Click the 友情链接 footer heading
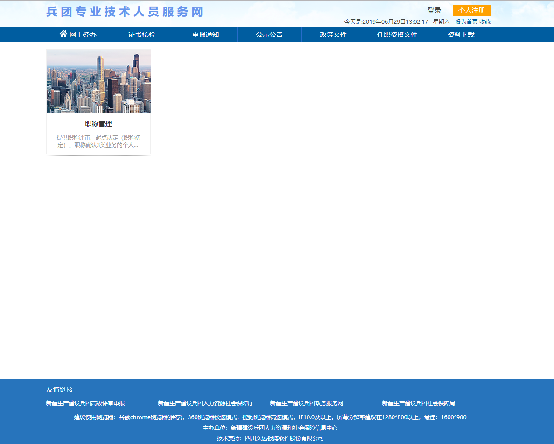The image size is (554, 444). [x=60, y=389]
